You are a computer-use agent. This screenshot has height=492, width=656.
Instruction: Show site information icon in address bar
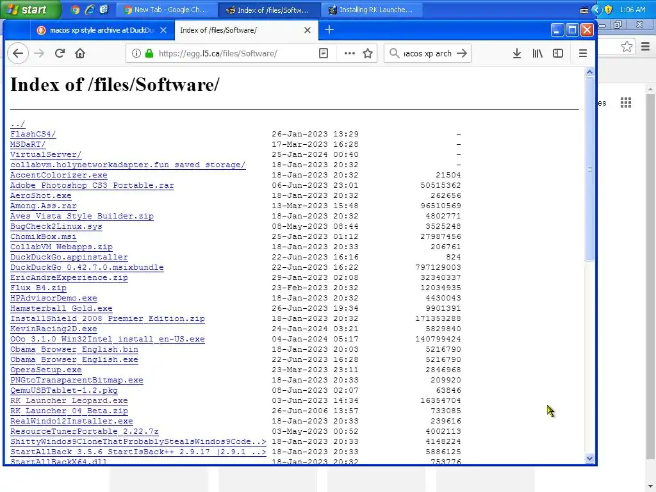point(136,53)
